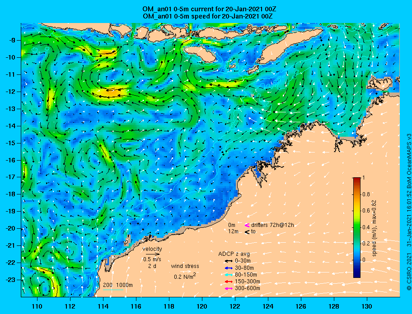The image size is (412, 314).
Task: Click the velocity 0.5 m/s reference arrow
Action: pyautogui.click(x=153, y=254)
